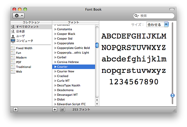
Task: Open the サイズ size combo box
Action: (166, 24)
